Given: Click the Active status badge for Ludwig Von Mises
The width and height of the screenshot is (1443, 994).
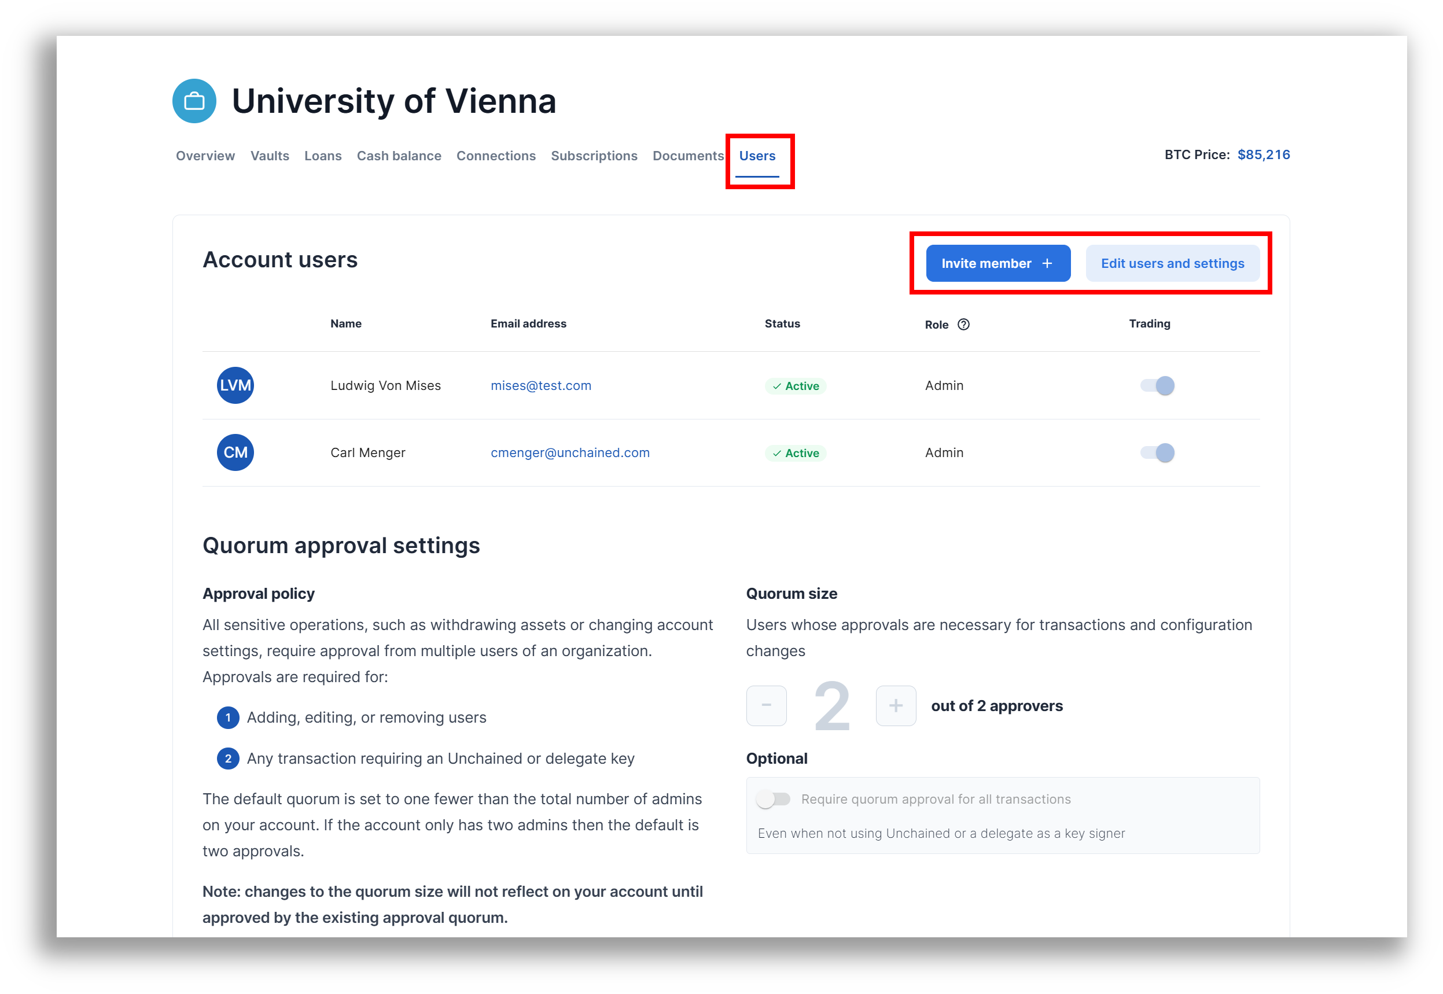Looking at the screenshot, I should [796, 386].
